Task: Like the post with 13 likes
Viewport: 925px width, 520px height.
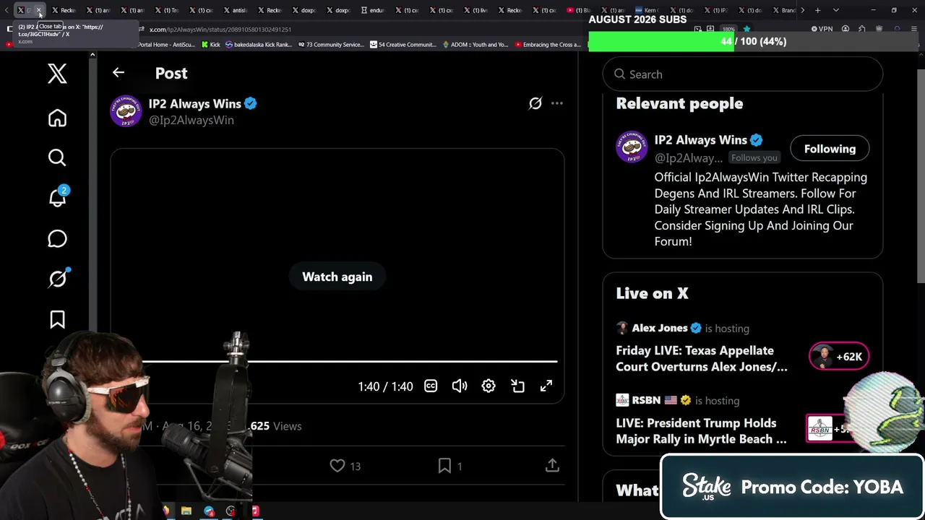Action: tap(345, 466)
